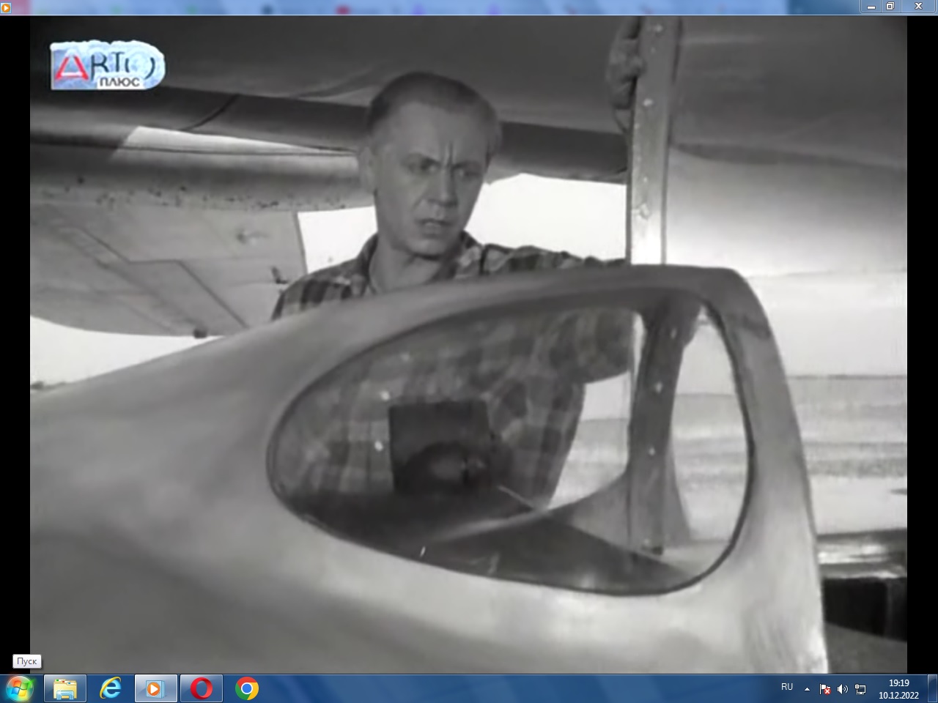This screenshot has width=938, height=703.
Task: Open the RU input language selector
Action: click(786, 687)
